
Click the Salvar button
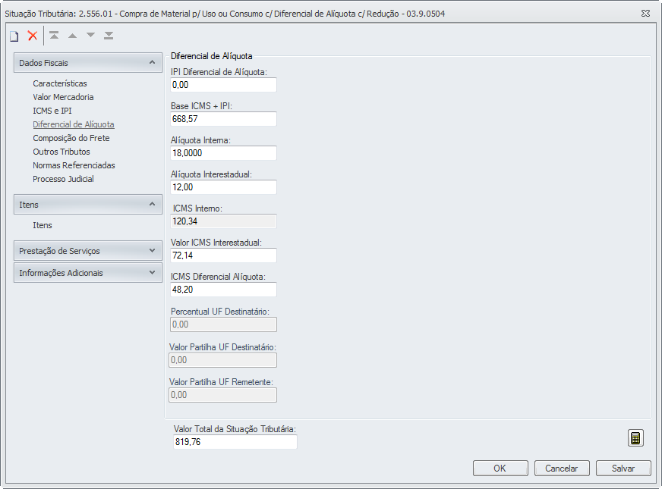pyautogui.click(x=623, y=469)
